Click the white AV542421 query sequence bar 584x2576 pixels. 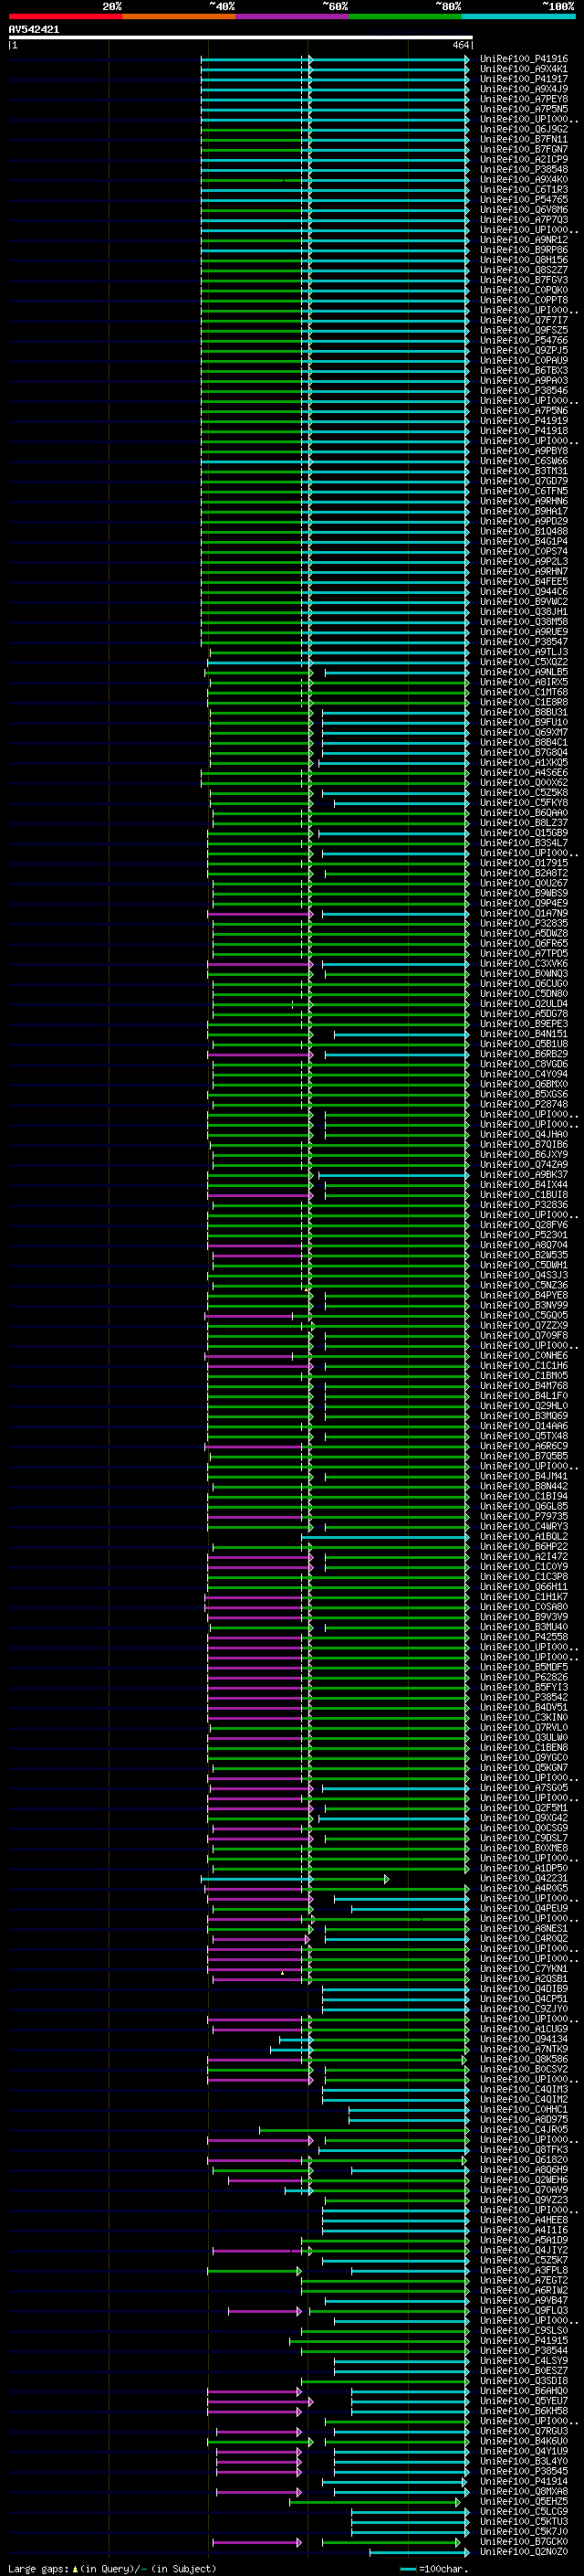pos(241,38)
